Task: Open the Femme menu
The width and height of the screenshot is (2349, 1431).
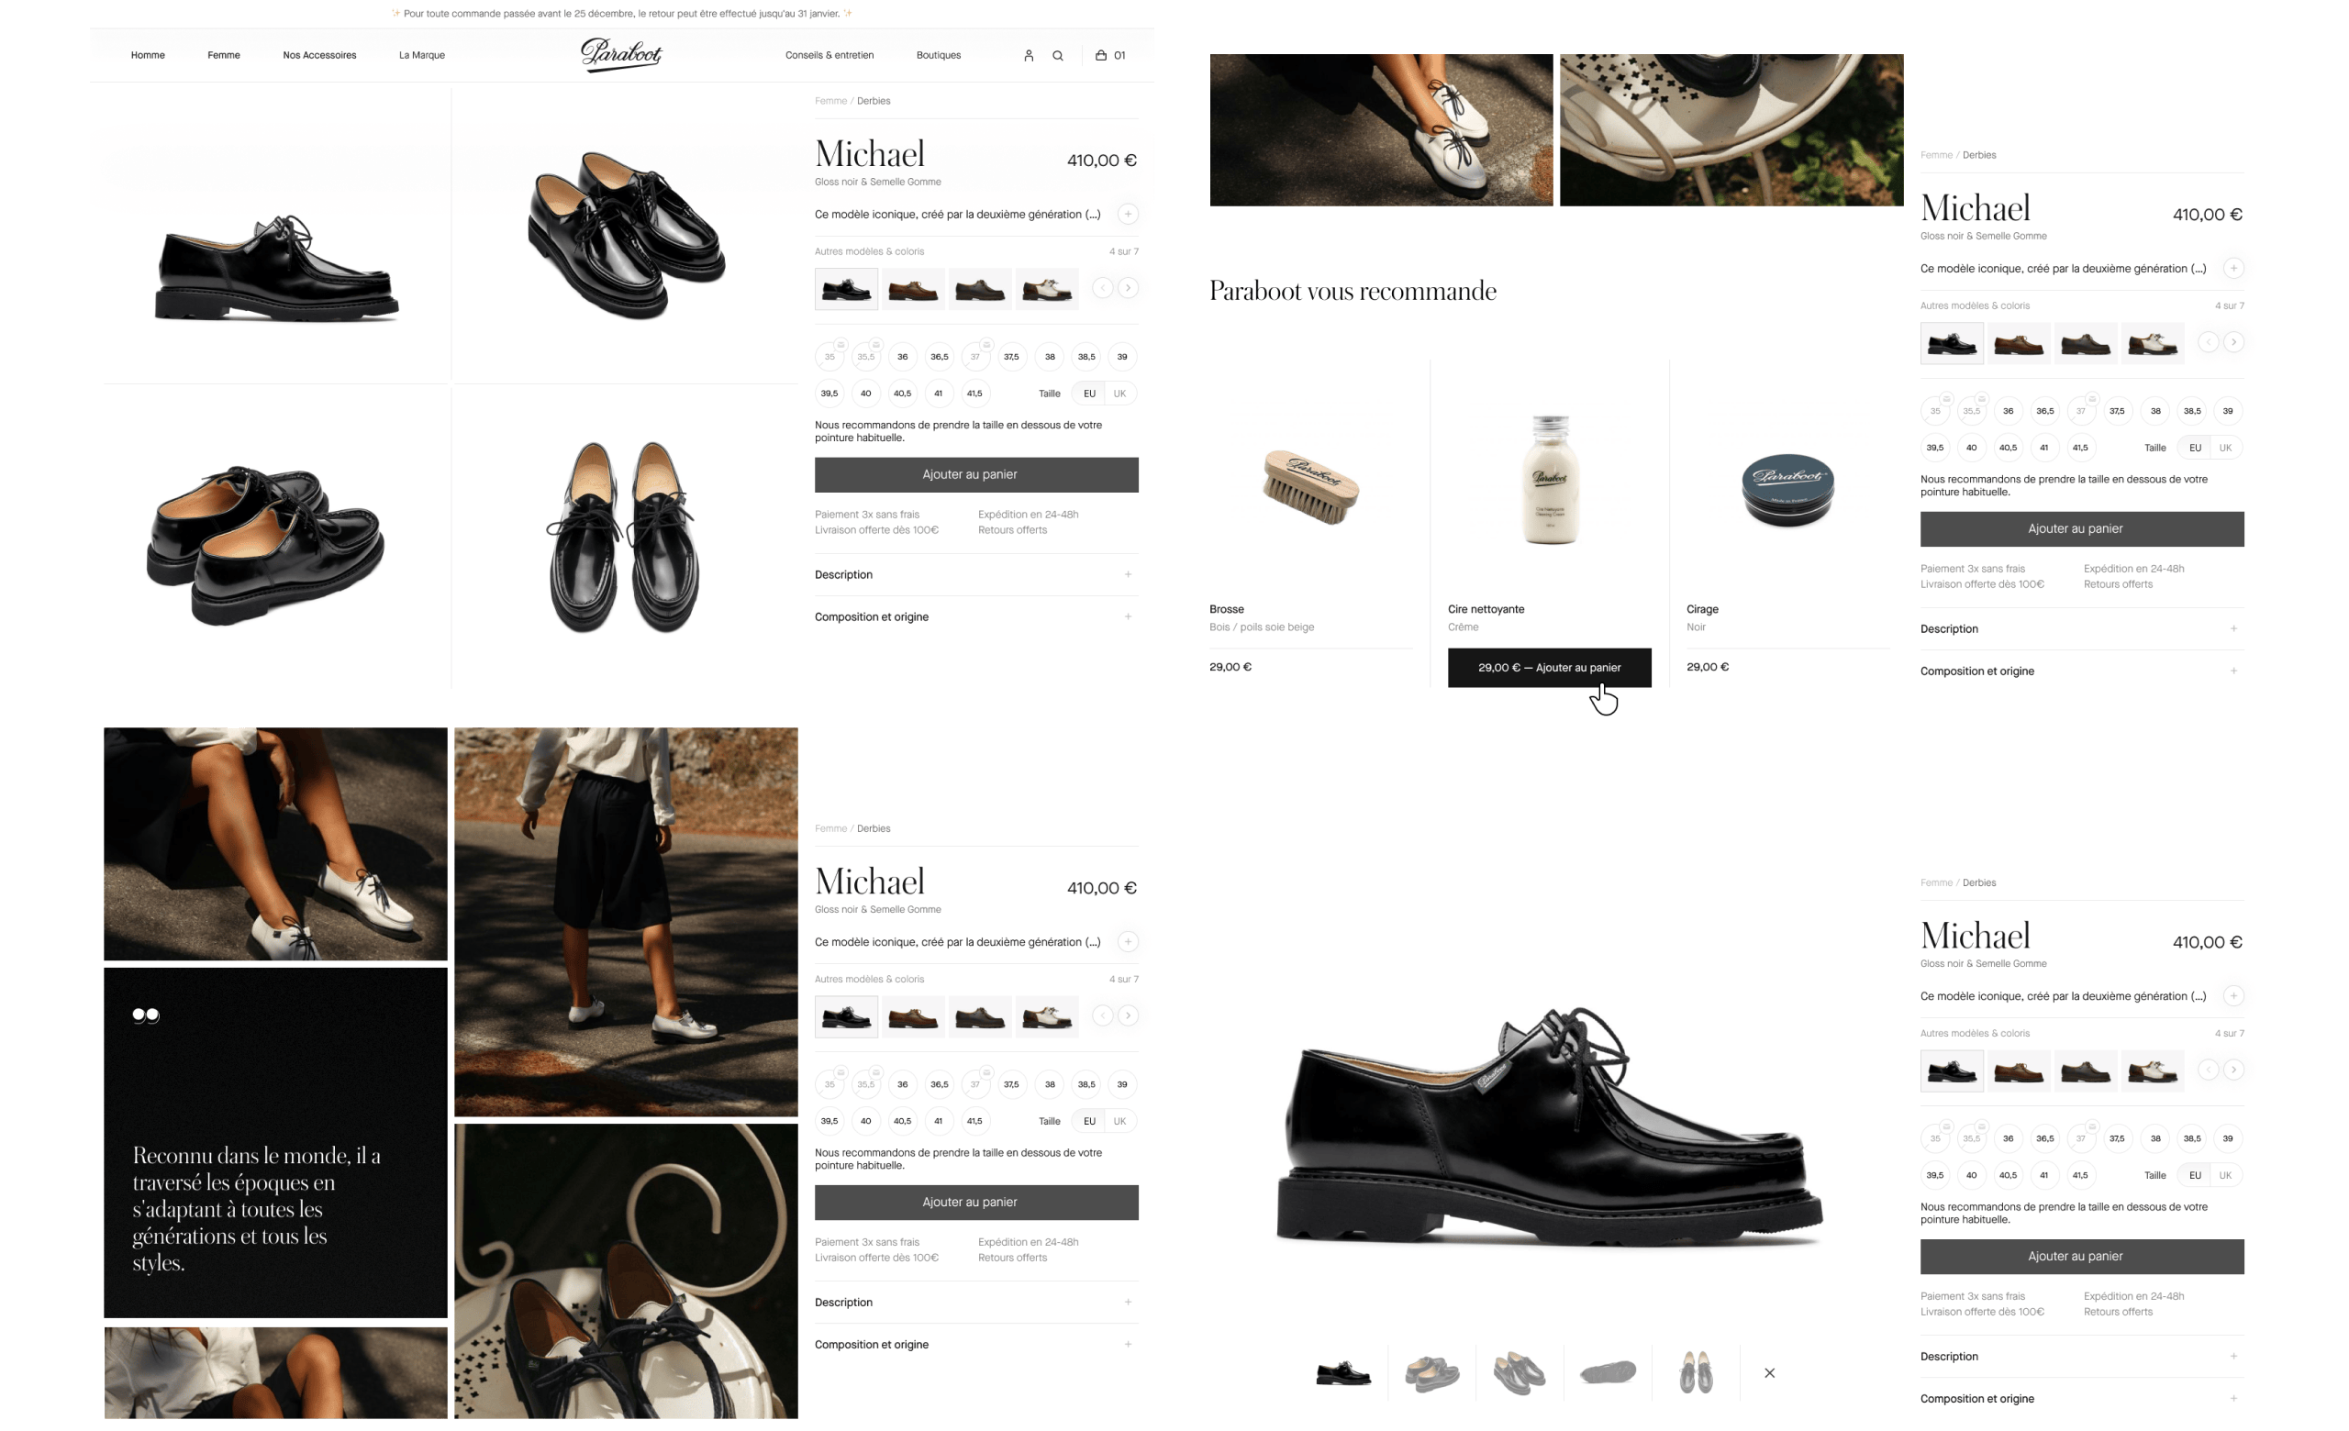Action: 224,55
